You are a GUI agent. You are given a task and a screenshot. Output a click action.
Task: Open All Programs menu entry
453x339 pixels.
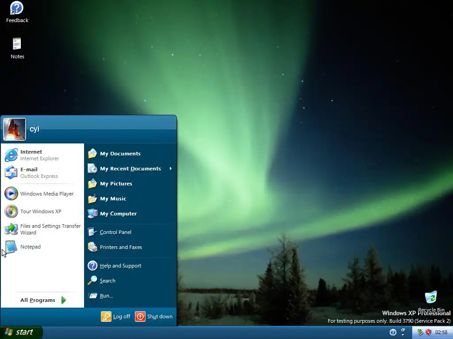[x=42, y=300]
